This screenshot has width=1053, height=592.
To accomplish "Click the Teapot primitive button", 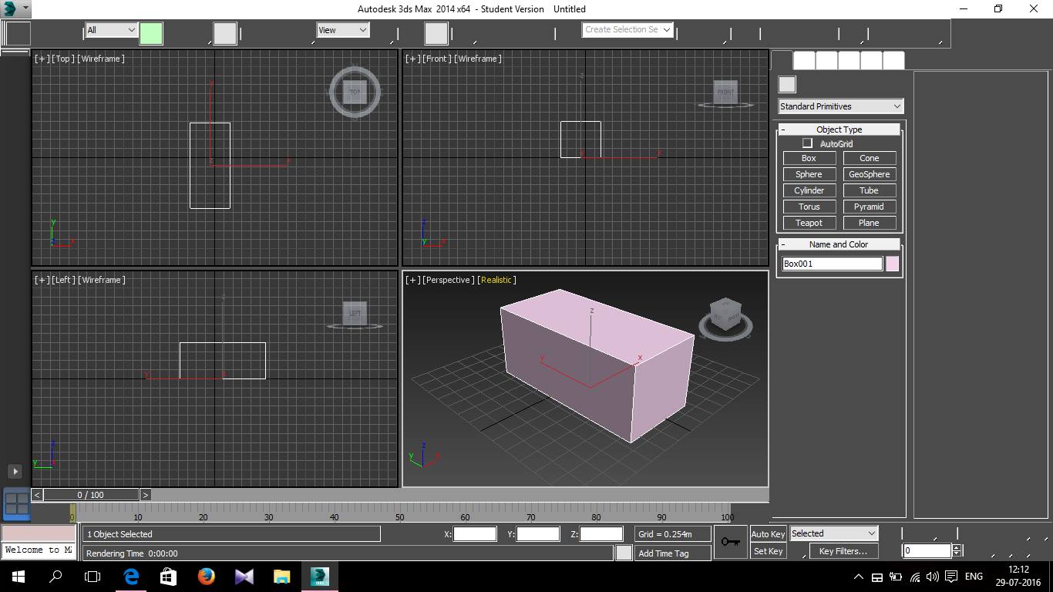I will point(809,223).
